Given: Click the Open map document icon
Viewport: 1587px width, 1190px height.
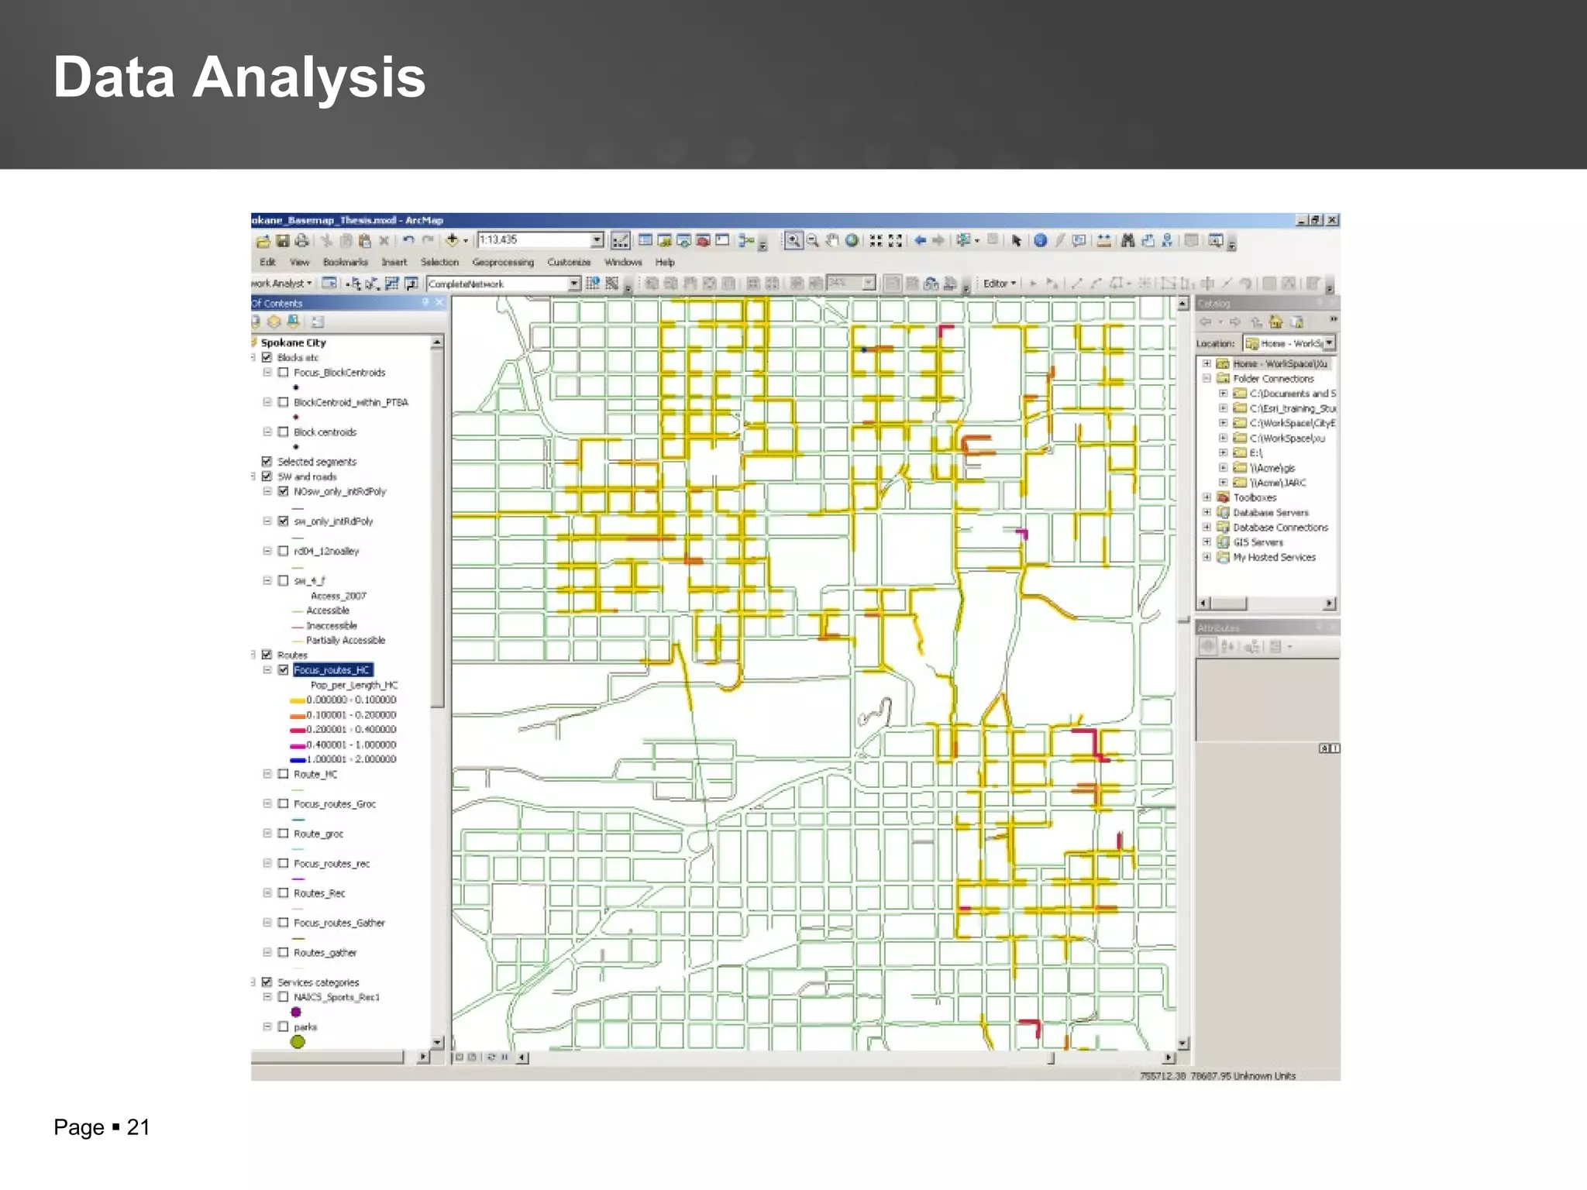Looking at the screenshot, I should pos(263,241).
